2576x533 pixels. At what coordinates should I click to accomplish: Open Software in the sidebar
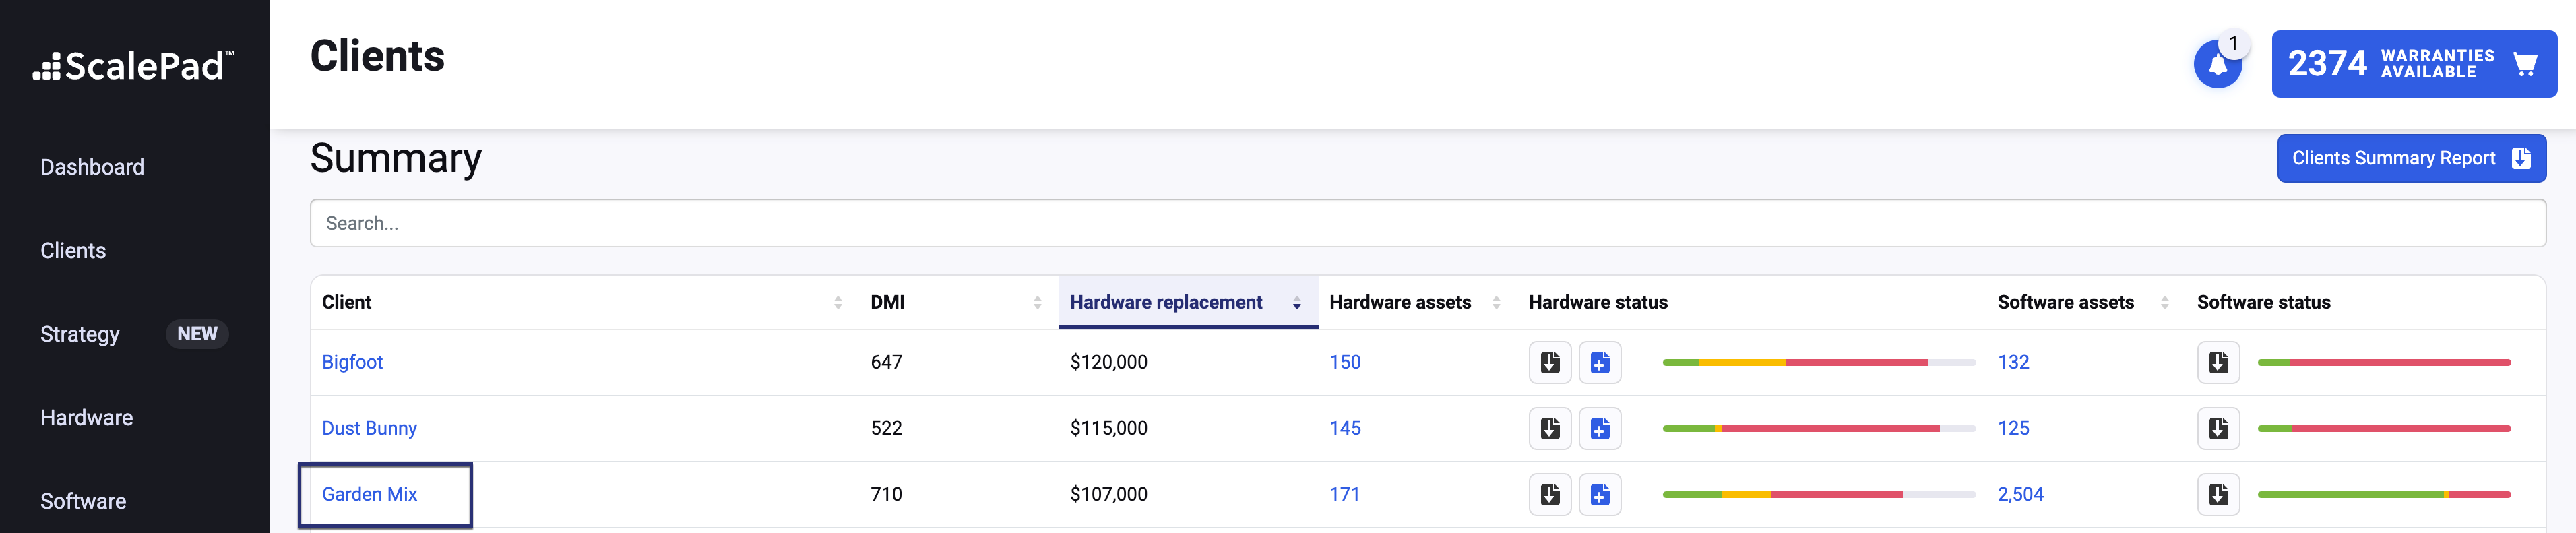pos(83,501)
